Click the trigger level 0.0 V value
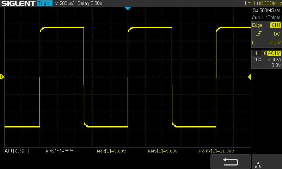 point(275,43)
